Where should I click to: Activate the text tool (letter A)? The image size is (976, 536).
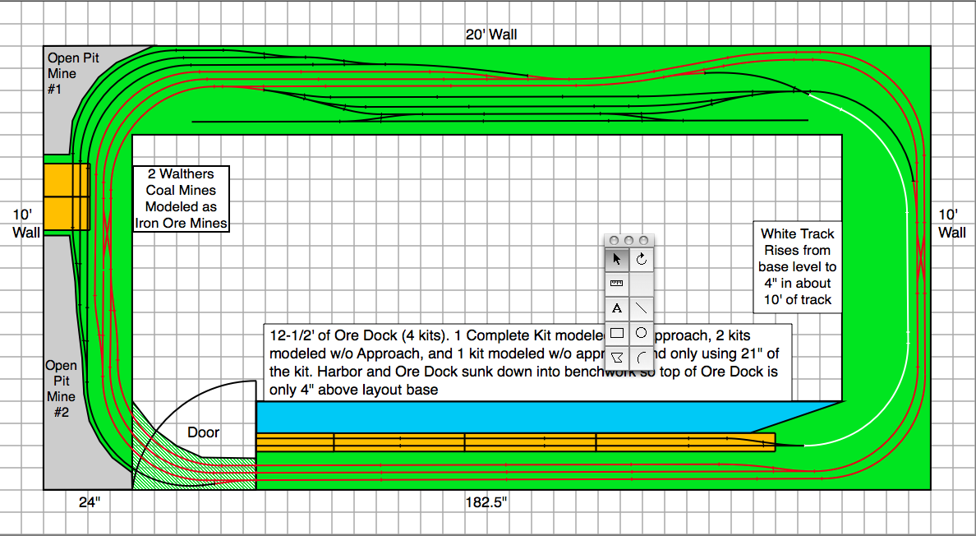tap(617, 309)
